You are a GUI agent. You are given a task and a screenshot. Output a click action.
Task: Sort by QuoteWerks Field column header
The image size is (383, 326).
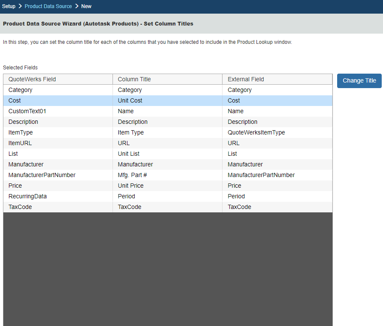coord(32,80)
